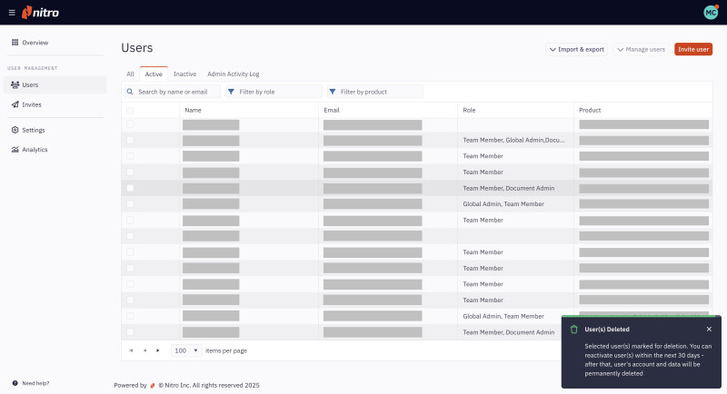Open the Filter by product dropdown
This screenshot has width=727, height=394.
coord(374,92)
